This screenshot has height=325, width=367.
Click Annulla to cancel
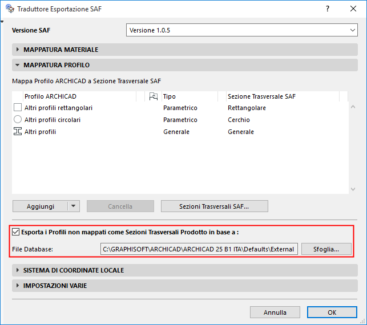[275, 312]
